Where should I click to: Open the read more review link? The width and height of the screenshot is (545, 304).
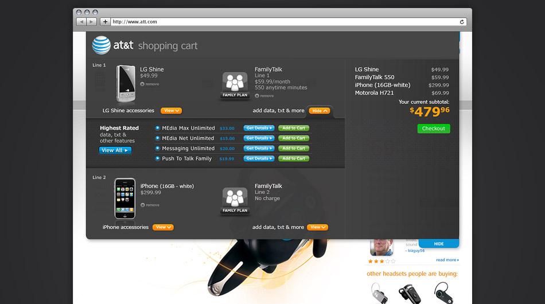click(447, 260)
